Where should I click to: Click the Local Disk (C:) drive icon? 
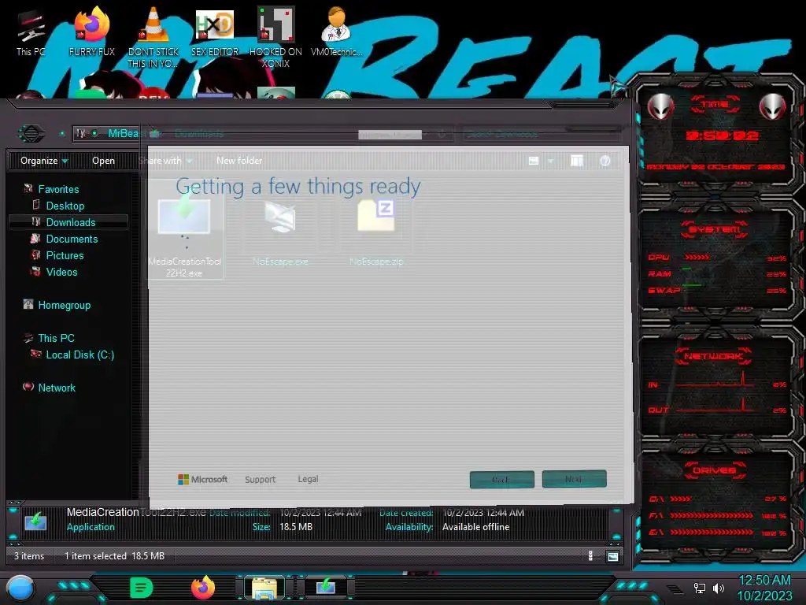click(35, 354)
